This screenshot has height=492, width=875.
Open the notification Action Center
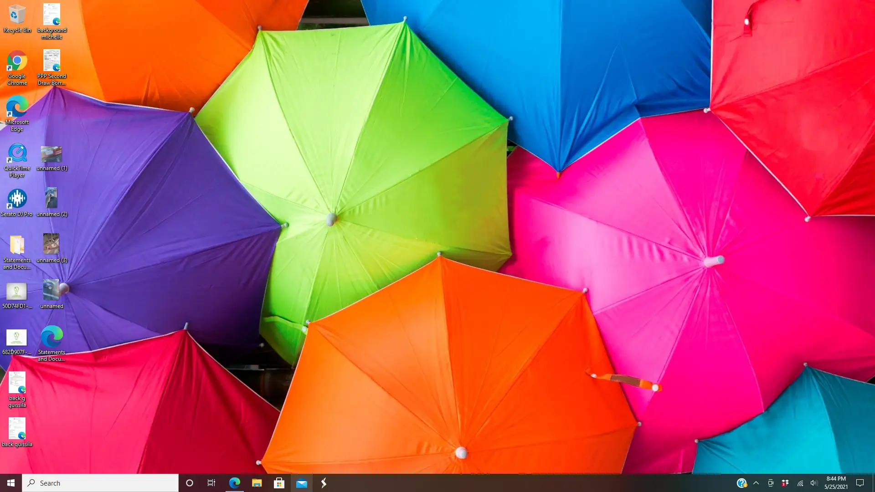pyautogui.click(x=860, y=483)
